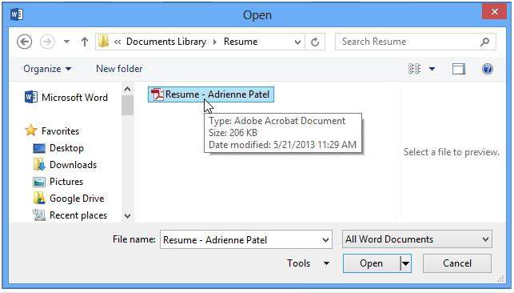Viewport: 514px width, 293px height.
Task: Click the Desktop monitor icon
Action: (39, 148)
